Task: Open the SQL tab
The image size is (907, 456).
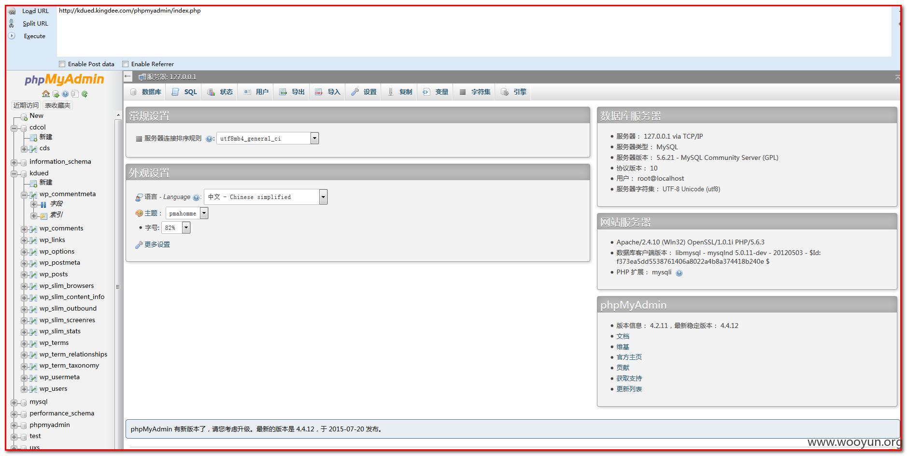Action: (x=184, y=92)
